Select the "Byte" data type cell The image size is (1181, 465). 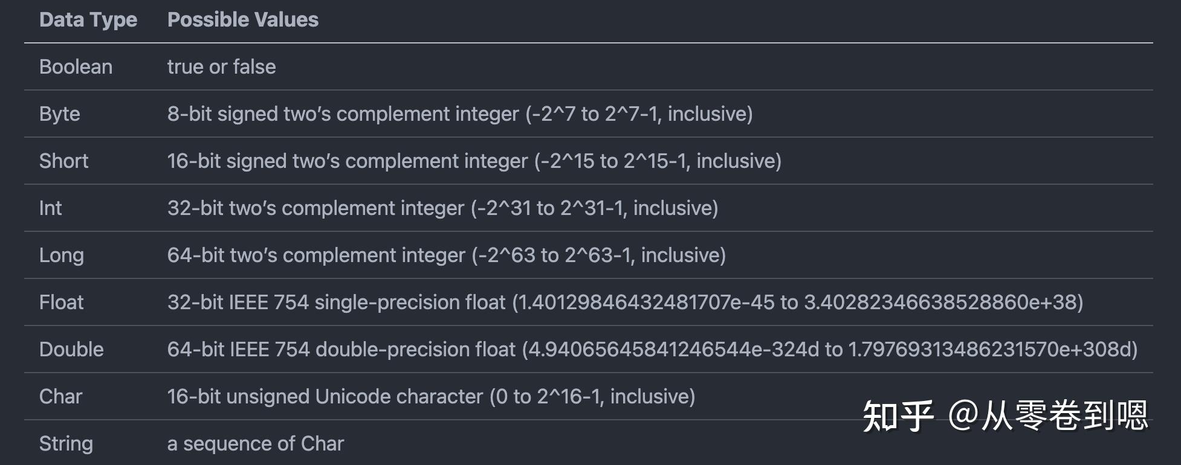coord(59,114)
